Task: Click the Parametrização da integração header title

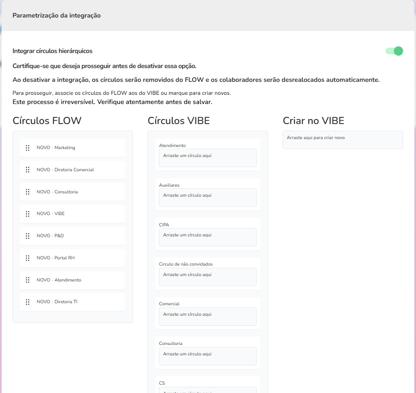Action: click(x=57, y=15)
